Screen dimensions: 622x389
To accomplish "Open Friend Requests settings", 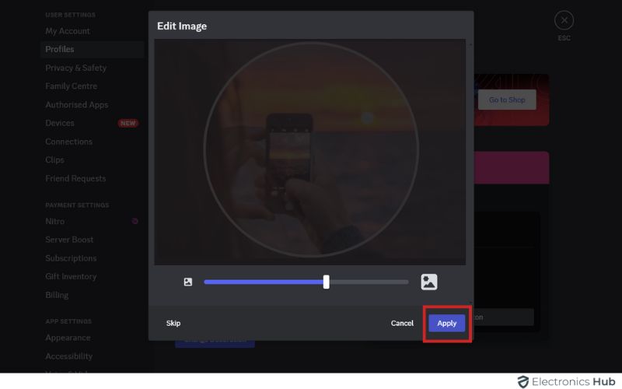I will point(75,178).
